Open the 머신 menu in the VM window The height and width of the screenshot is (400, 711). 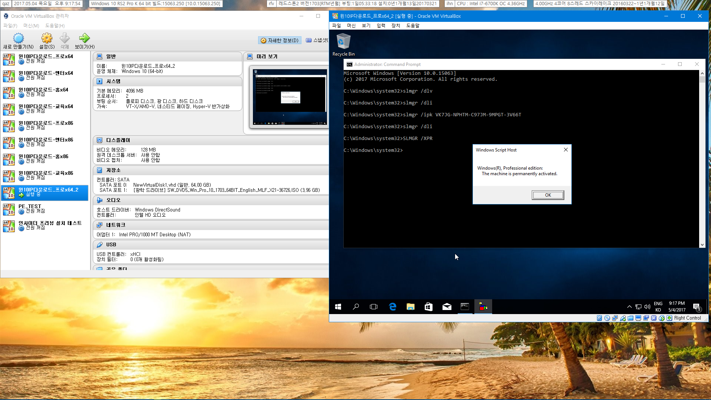tap(351, 26)
